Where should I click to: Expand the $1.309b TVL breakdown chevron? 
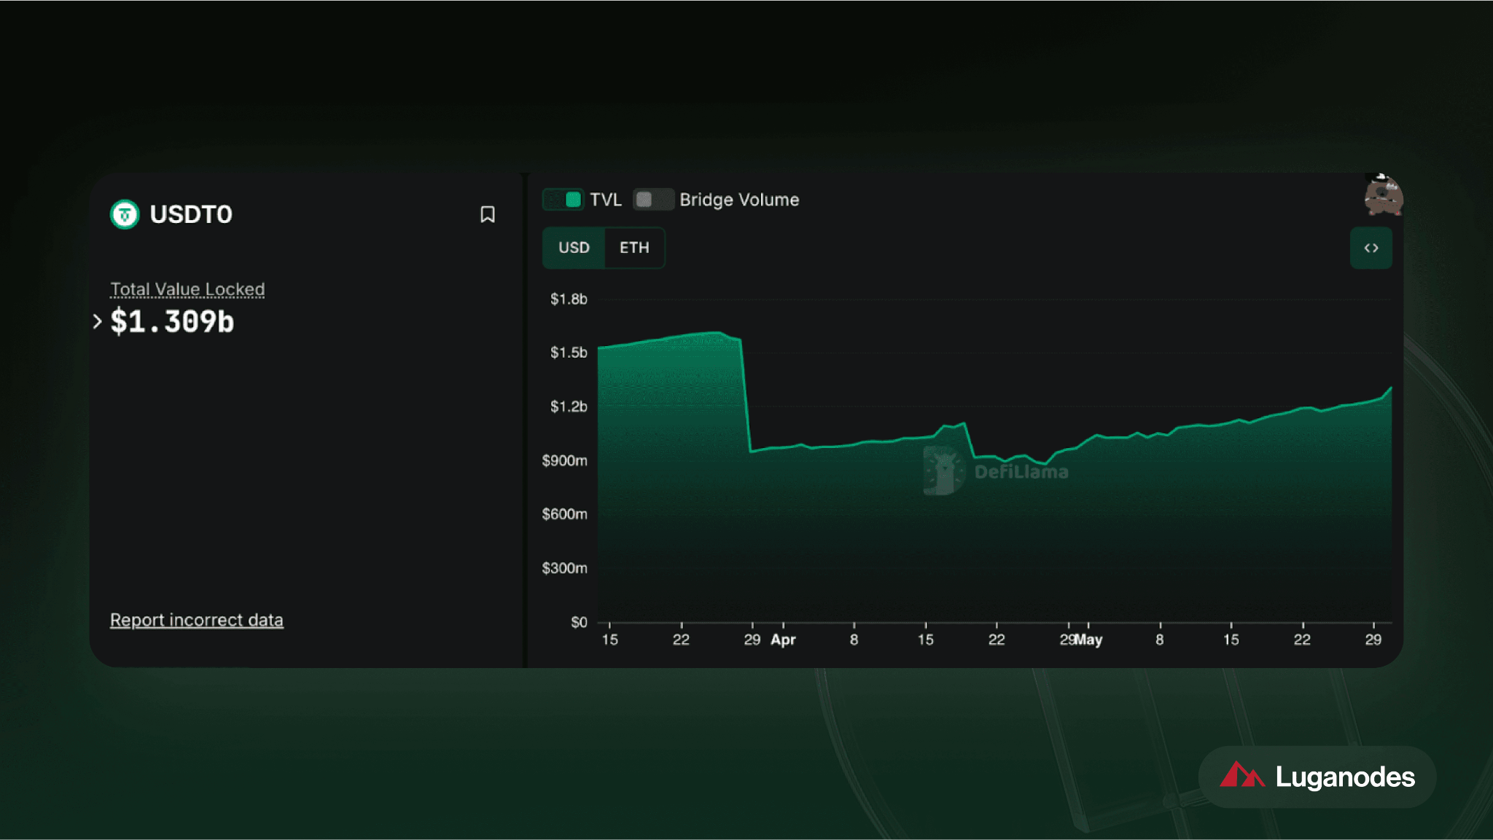[98, 321]
